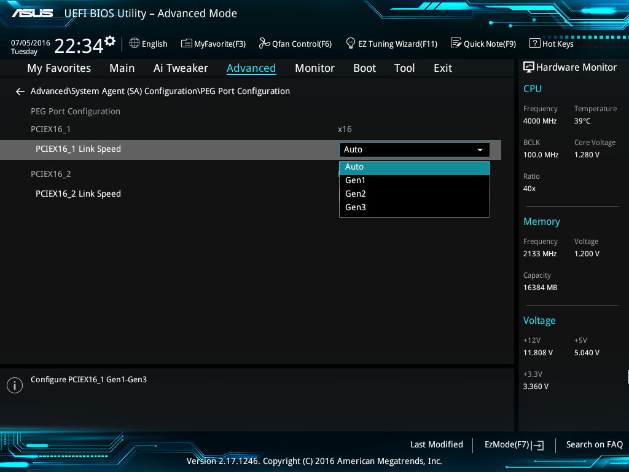This screenshot has height=472, width=629.
Task: Click the 22:34 clock display
Action: 79,45
